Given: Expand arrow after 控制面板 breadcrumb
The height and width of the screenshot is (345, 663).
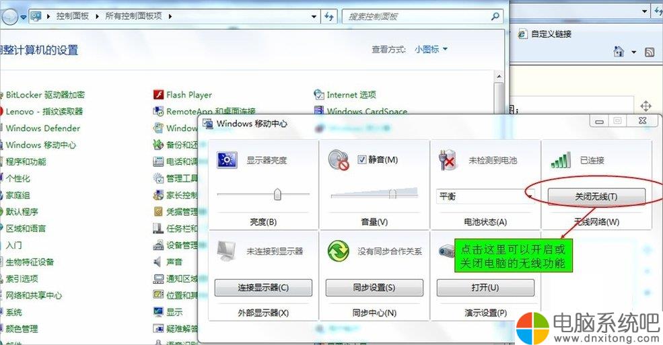Looking at the screenshot, I should tap(97, 16).
